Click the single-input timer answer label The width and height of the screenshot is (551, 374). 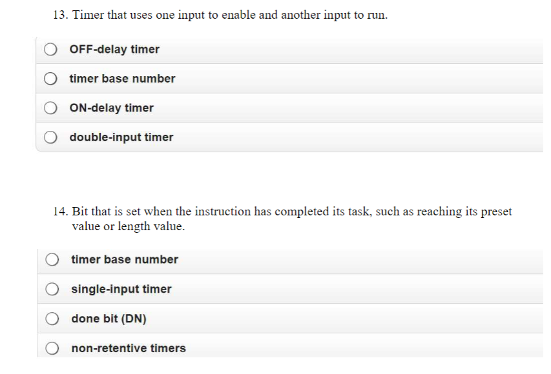(121, 289)
